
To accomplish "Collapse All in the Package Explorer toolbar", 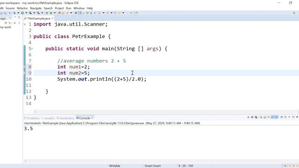I will (x=6, y=23).
